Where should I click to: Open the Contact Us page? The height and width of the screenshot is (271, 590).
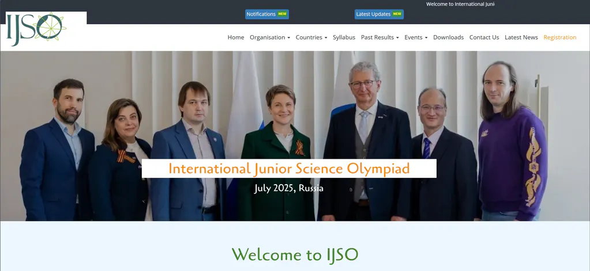point(484,37)
